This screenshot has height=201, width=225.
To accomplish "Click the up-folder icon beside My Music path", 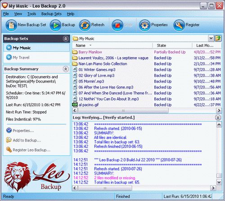I will (218, 38).
